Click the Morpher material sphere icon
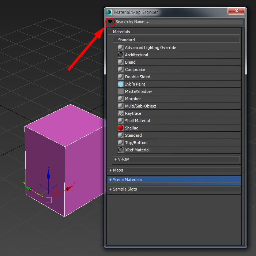Viewport: 256px width, 256px height. tap(120, 99)
